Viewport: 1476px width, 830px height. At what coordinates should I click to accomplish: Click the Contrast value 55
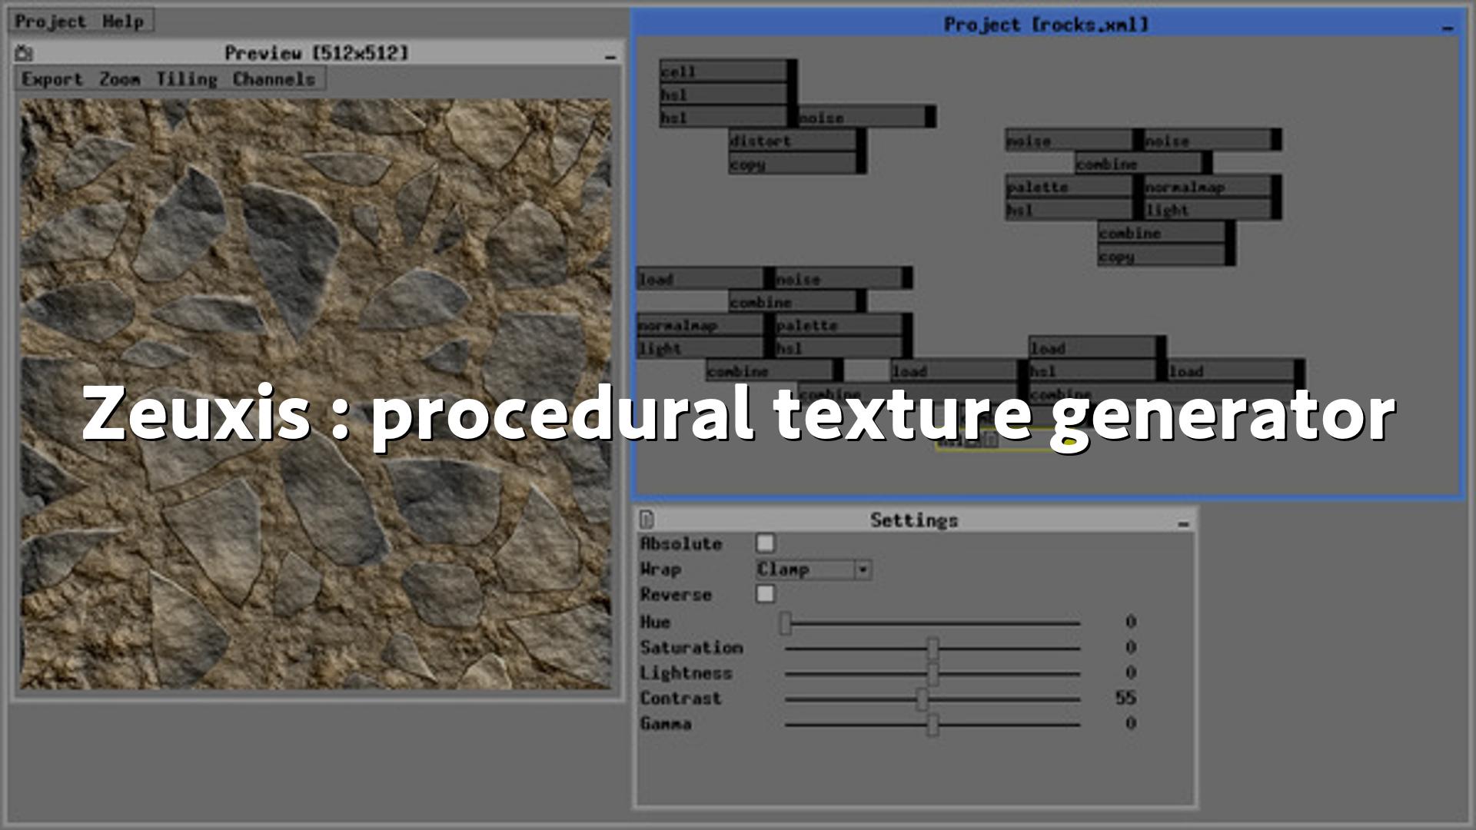(1125, 698)
